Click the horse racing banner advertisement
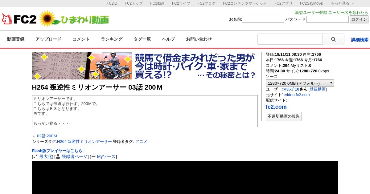Image resolution: width=370 pixels, height=194 pixels. (x=144, y=66)
